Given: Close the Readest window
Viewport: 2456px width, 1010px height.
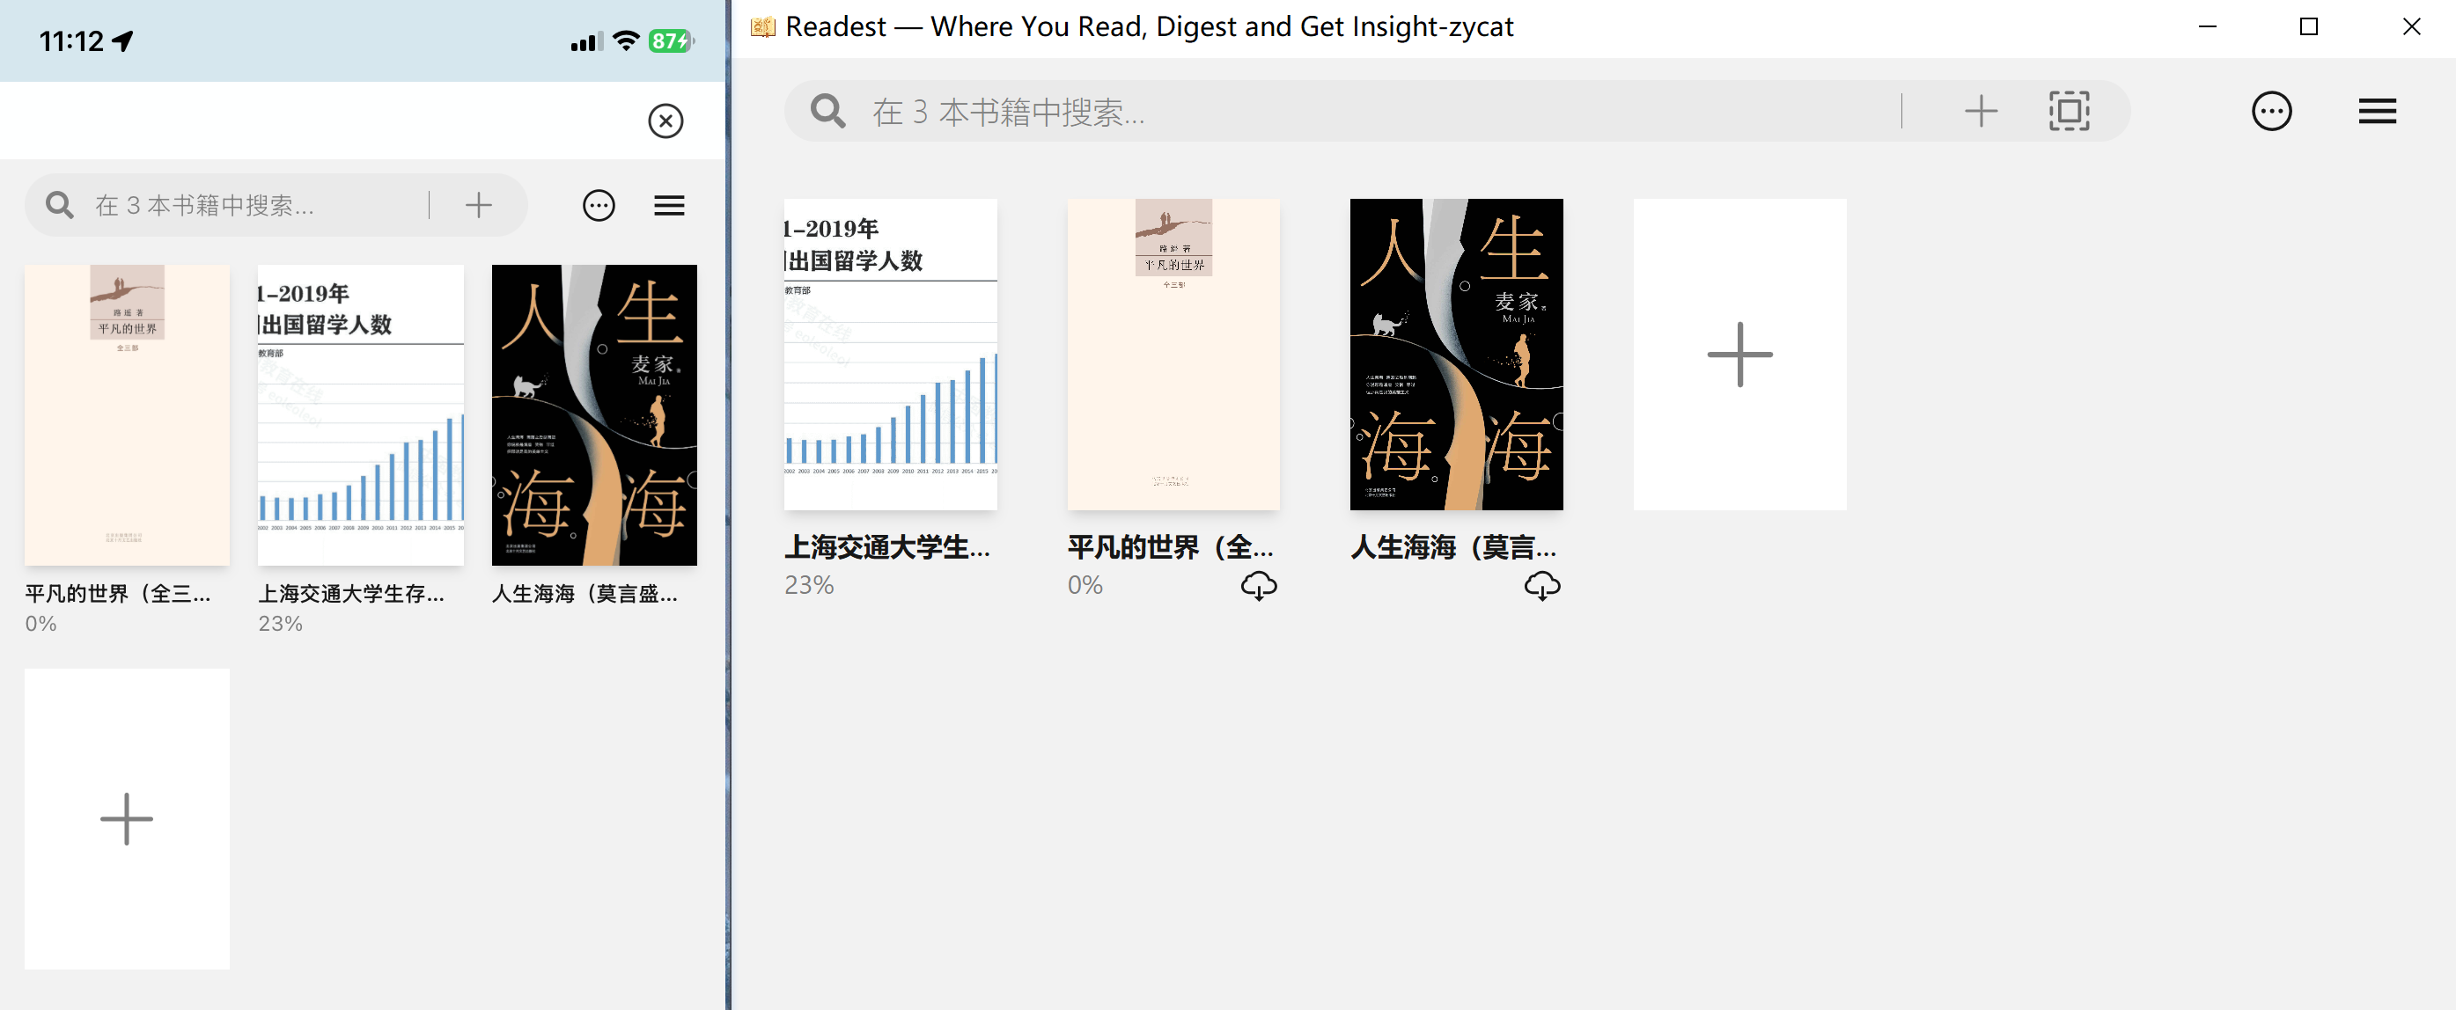Looking at the screenshot, I should pos(2411,26).
